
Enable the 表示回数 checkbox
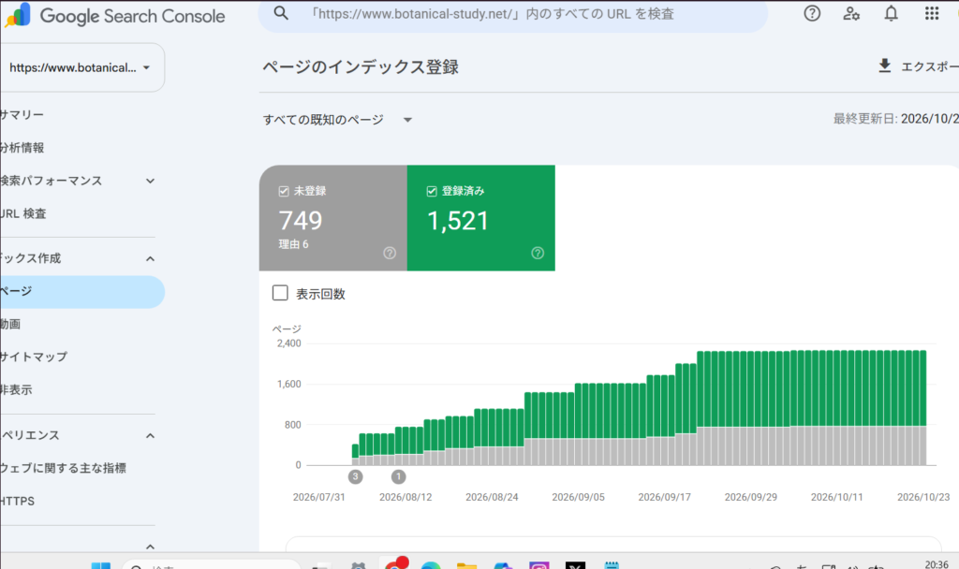pyautogui.click(x=280, y=293)
